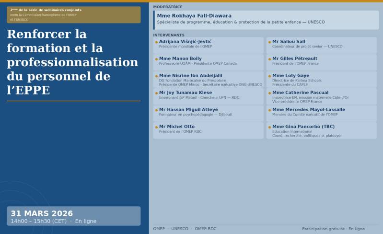The height and width of the screenshot is (234, 383).
Task: Click the Mr Saliou Sall speaker name
Action: click(x=289, y=42)
